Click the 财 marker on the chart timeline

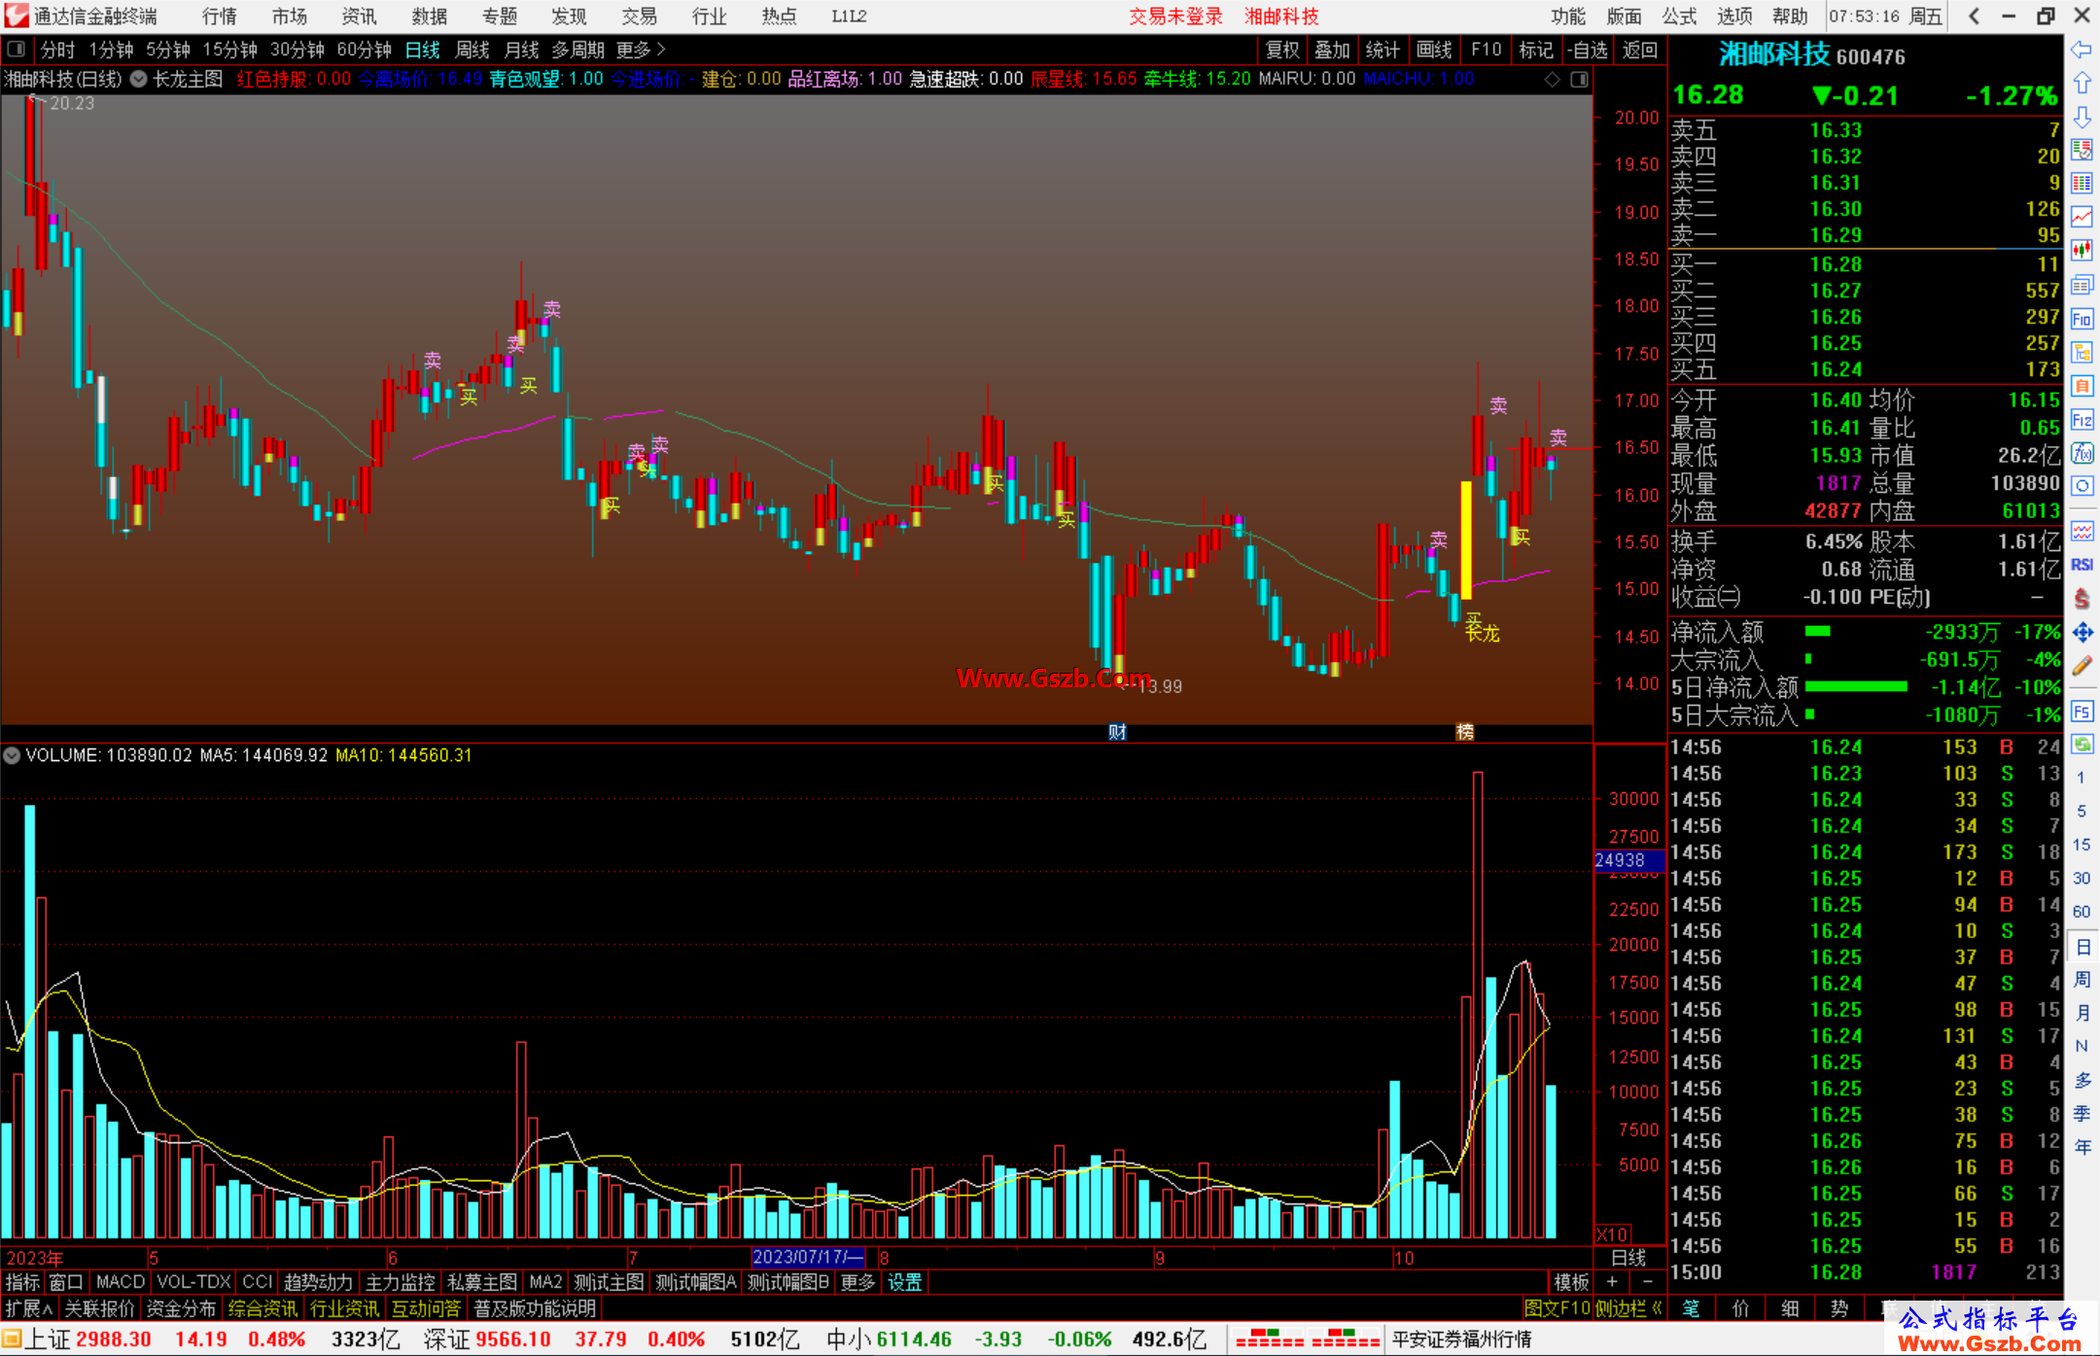tap(1118, 732)
